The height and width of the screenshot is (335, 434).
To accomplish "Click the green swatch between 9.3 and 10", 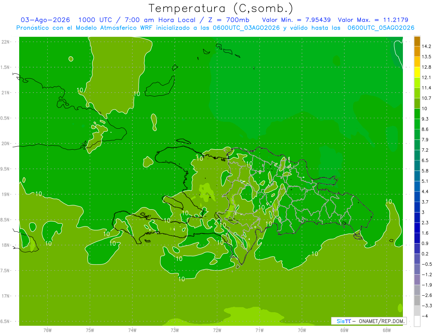I will coord(417,114).
